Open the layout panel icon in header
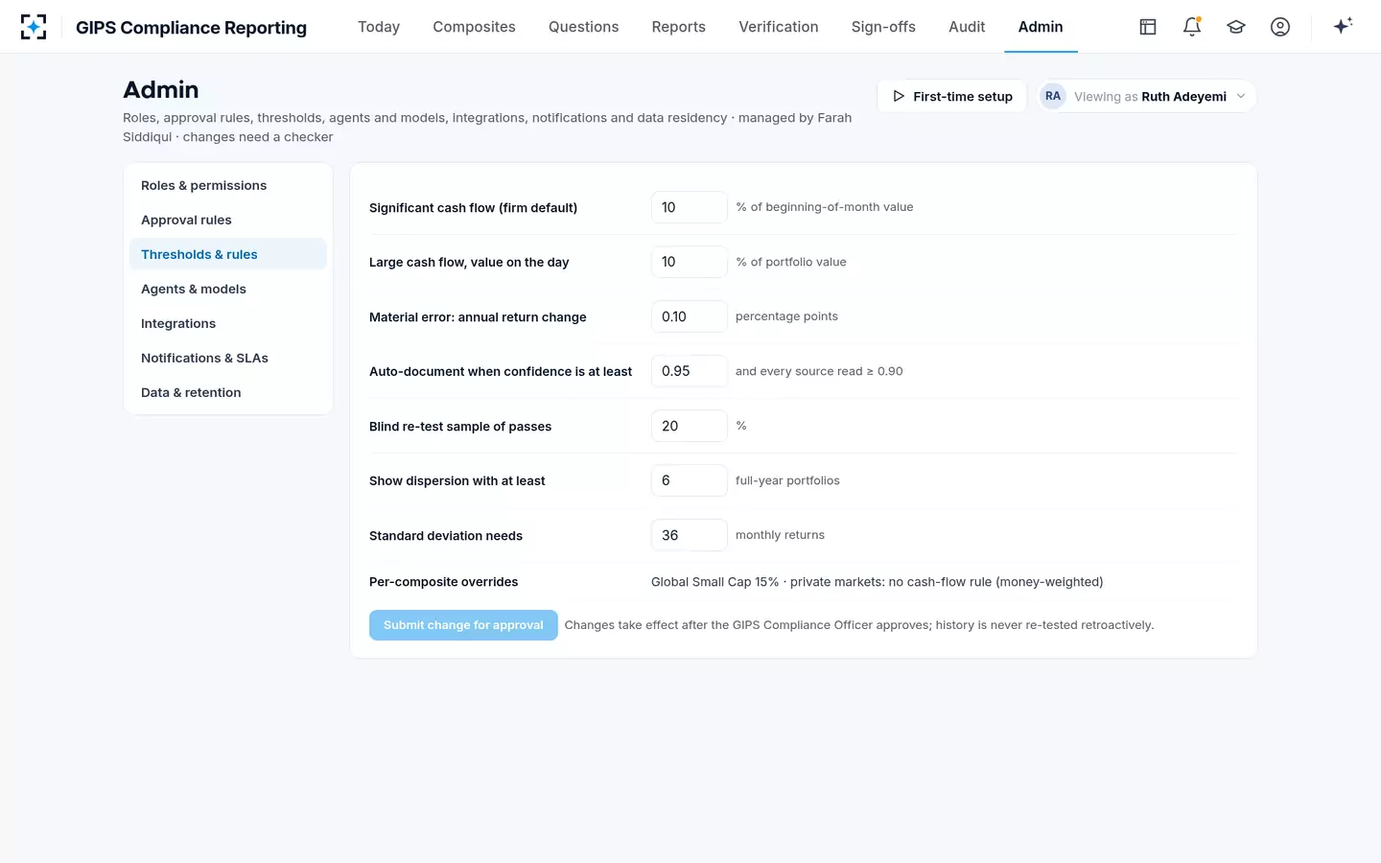Viewport: 1381px width, 863px height. point(1148,27)
